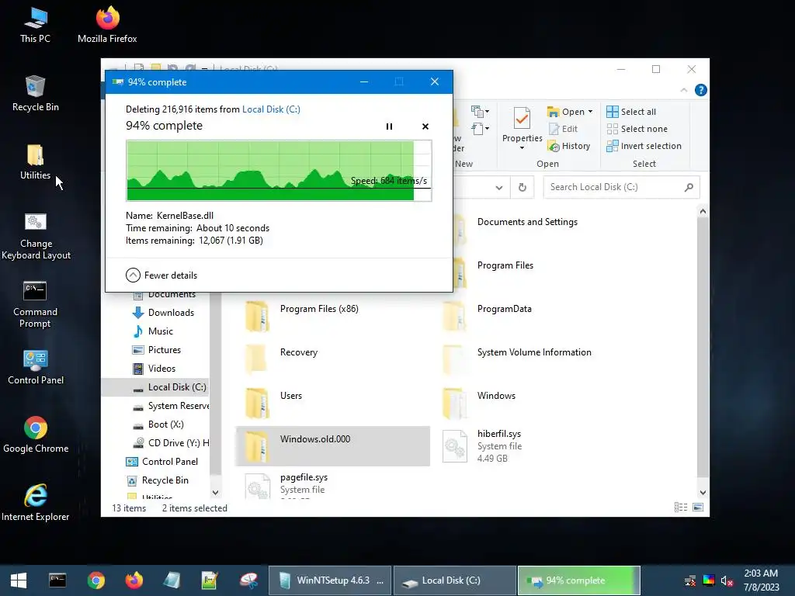
Task: Click Select none in ribbon
Action: pos(637,129)
